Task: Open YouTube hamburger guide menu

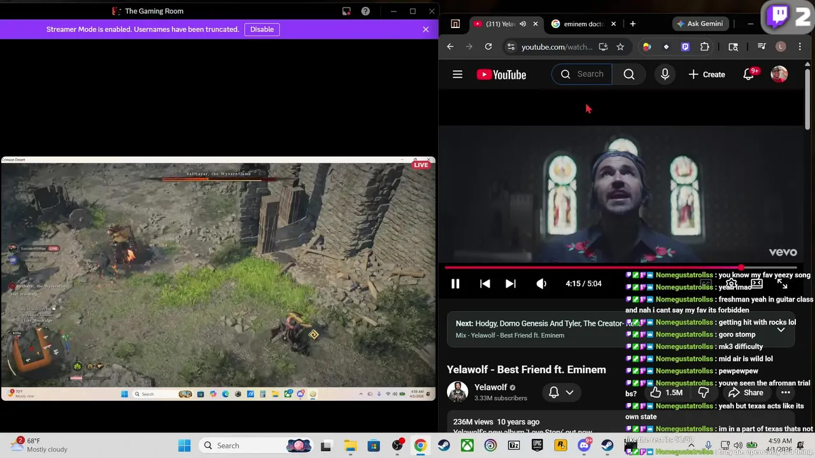Action: tap(457, 74)
